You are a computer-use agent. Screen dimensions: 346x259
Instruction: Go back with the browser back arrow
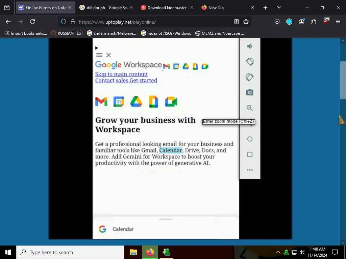point(8,22)
